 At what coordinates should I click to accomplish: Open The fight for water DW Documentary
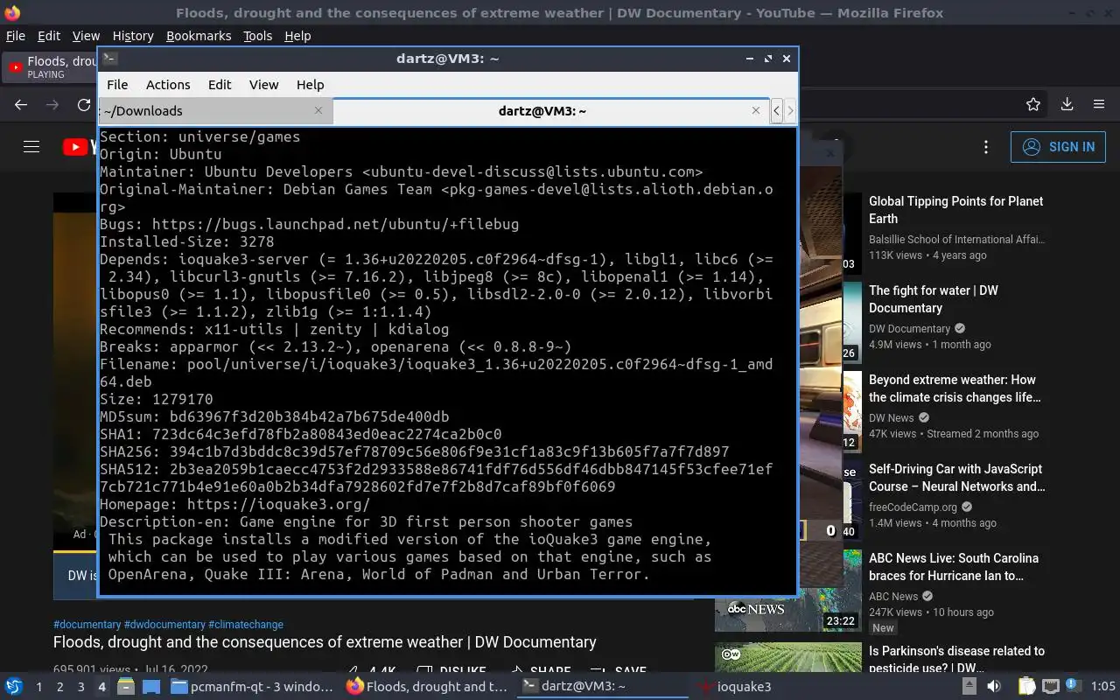coord(933,299)
